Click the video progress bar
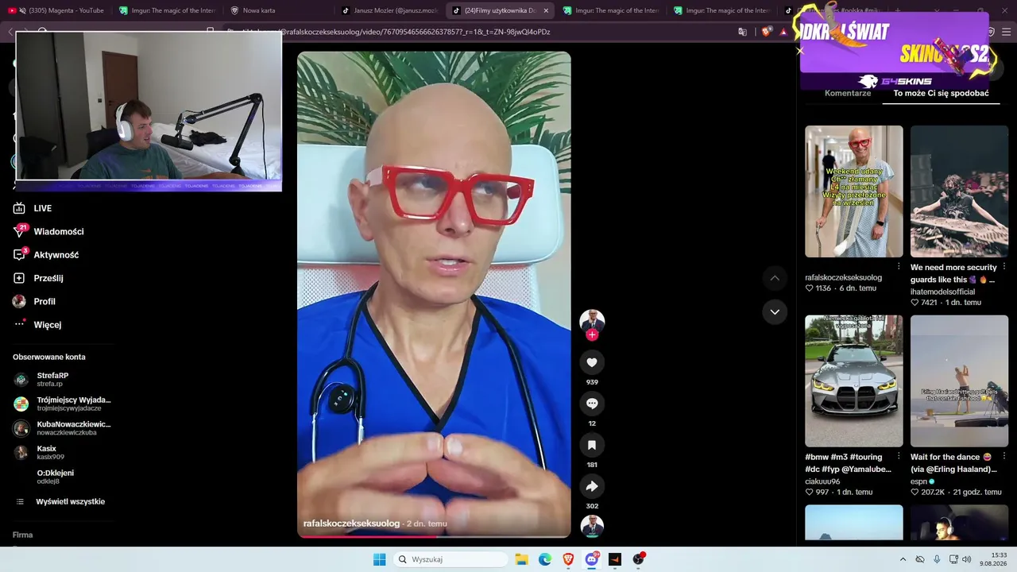Image resolution: width=1017 pixels, height=572 pixels. [x=434, y=536]
